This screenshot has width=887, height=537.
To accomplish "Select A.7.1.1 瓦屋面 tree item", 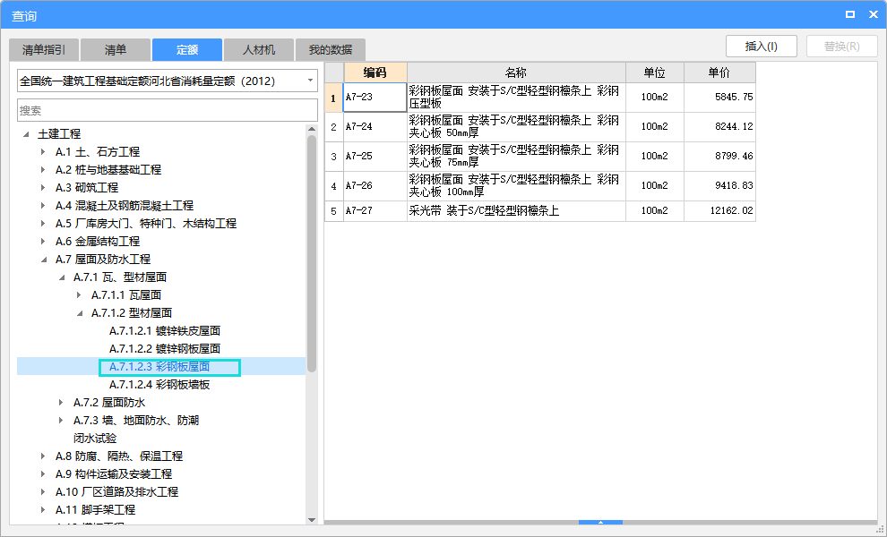I will click(126, 295).
